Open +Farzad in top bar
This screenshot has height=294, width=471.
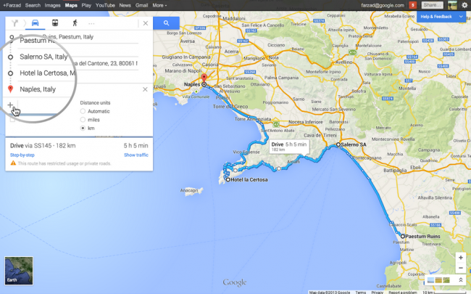pyautogui.click(x=12, y=5)
